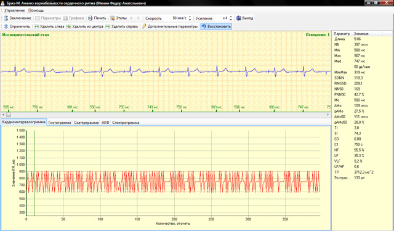Click the Ограничить limit icon
Screen dimensions: 394x231
[6, 26]
